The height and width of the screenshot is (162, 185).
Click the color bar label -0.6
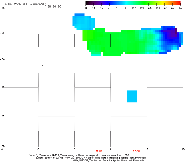141,8
